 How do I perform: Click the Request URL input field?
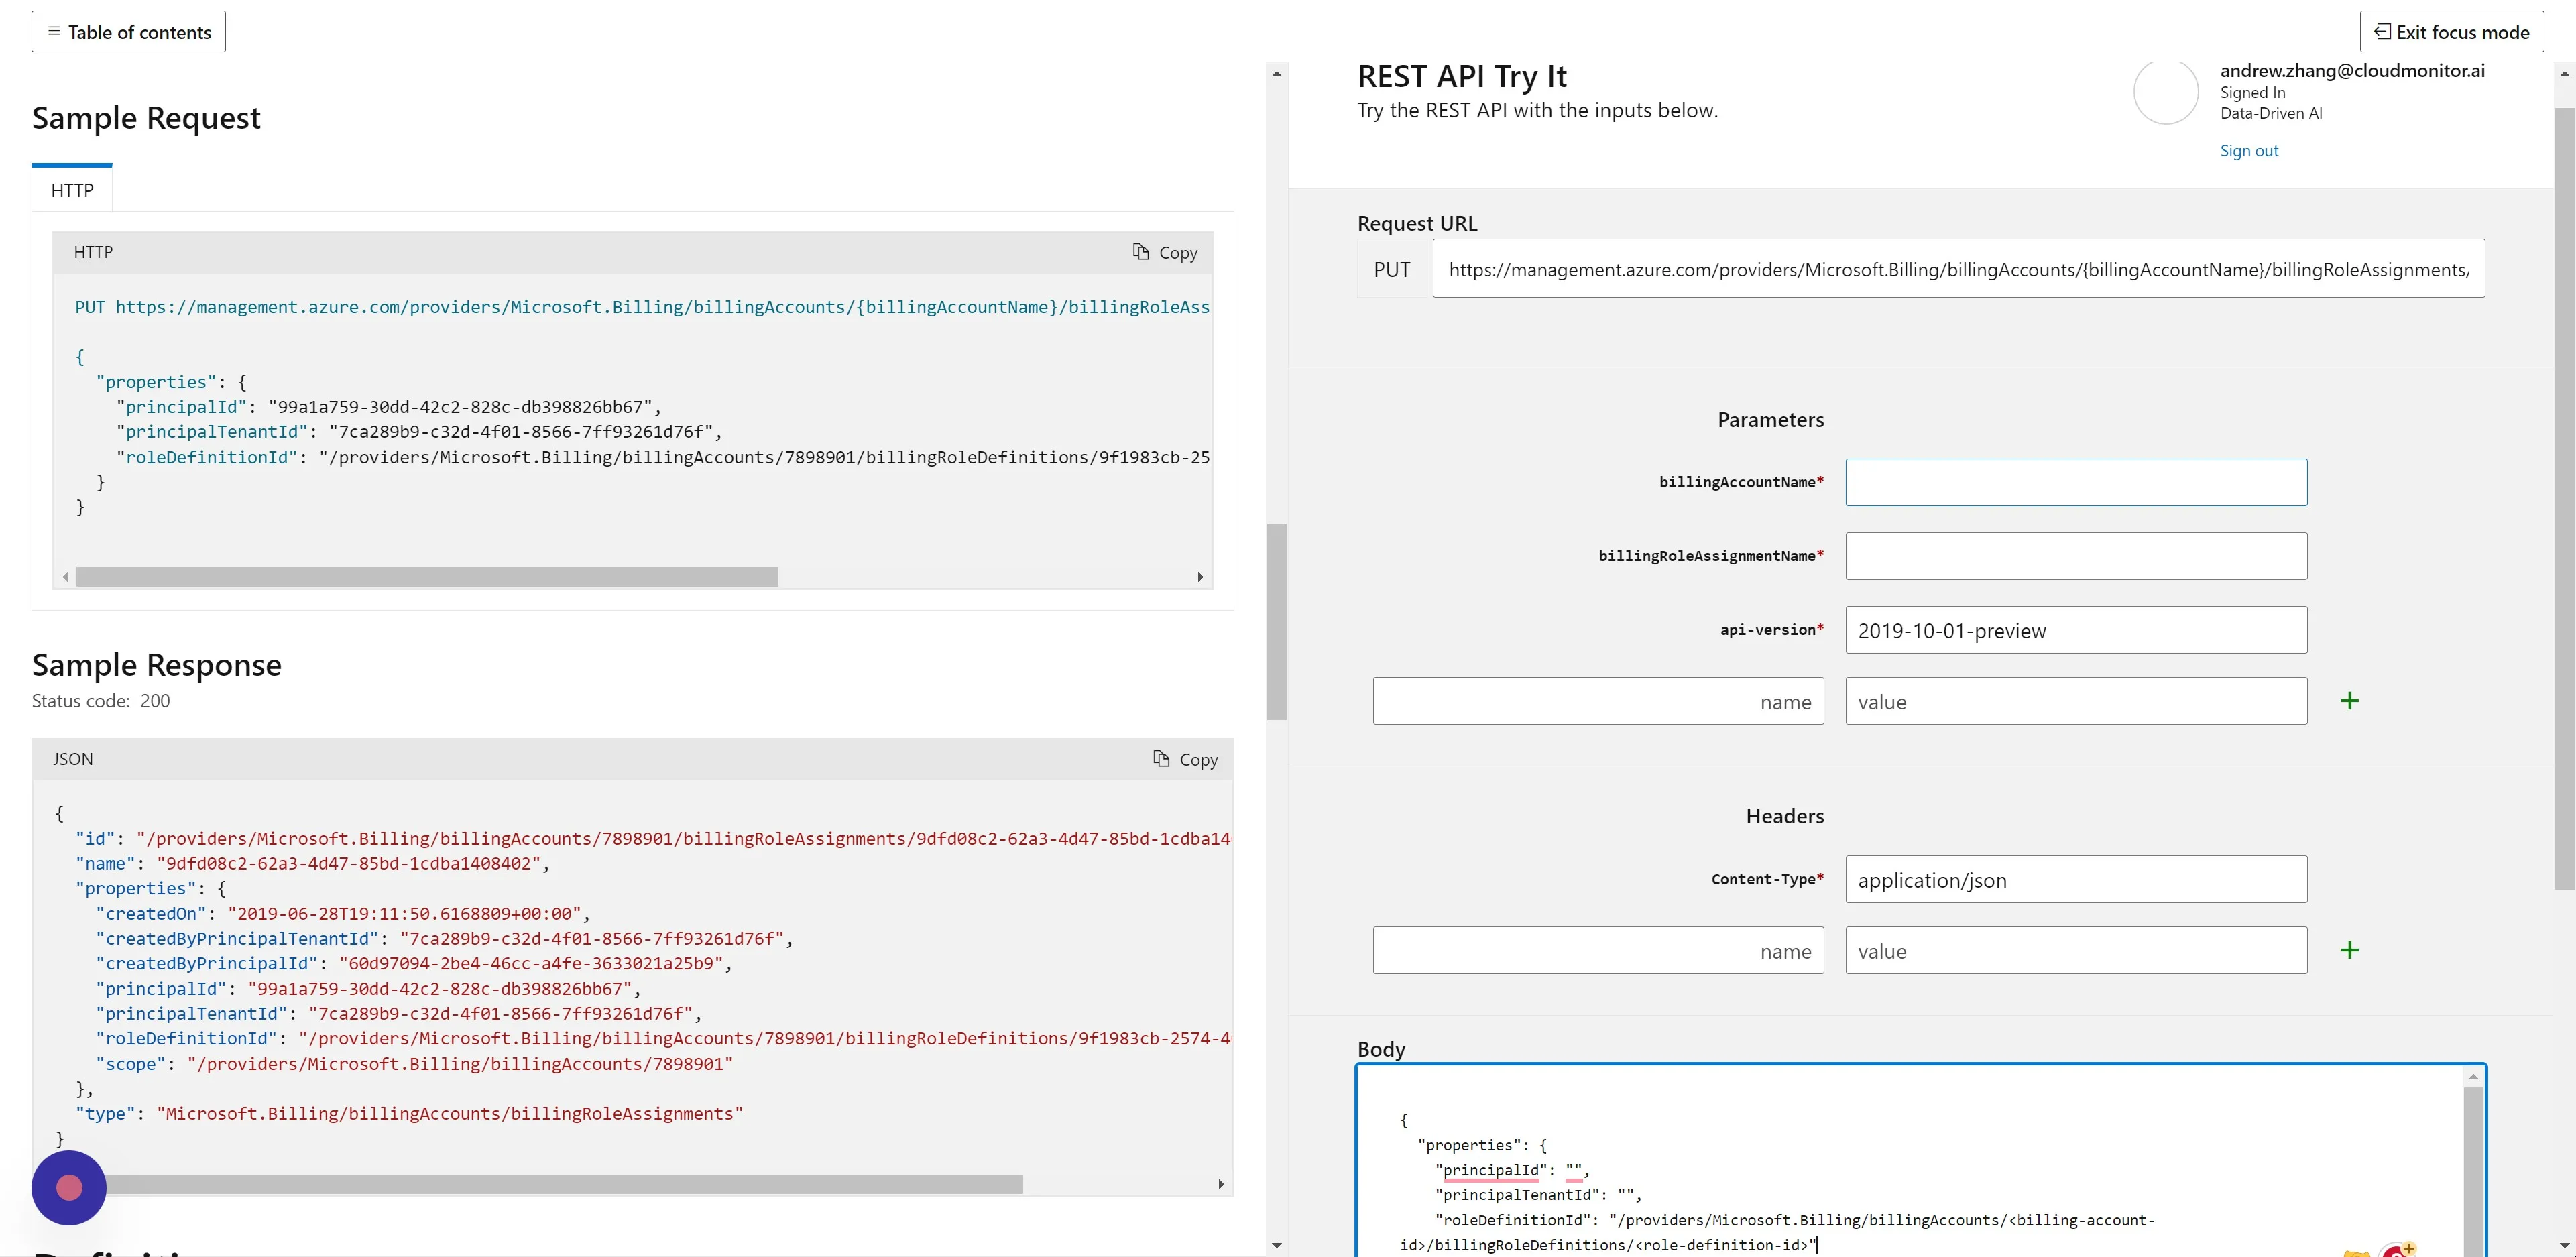point(1958,269)
